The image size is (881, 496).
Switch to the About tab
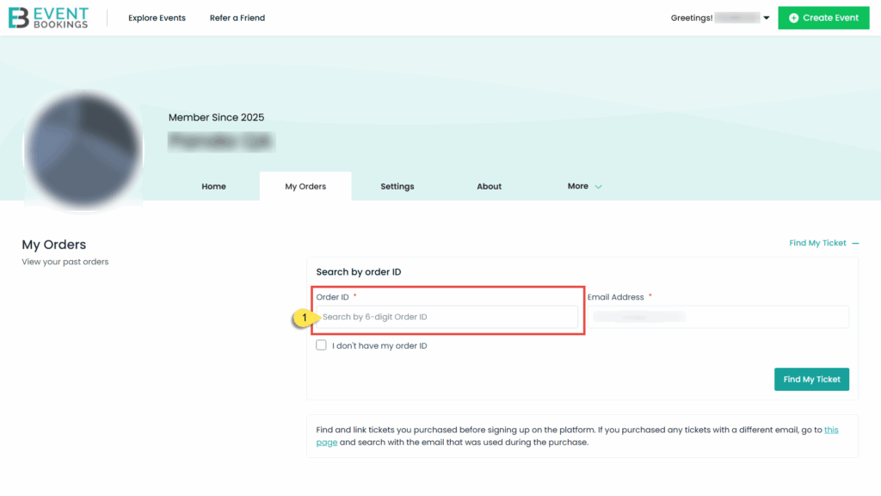pos(489,186)
